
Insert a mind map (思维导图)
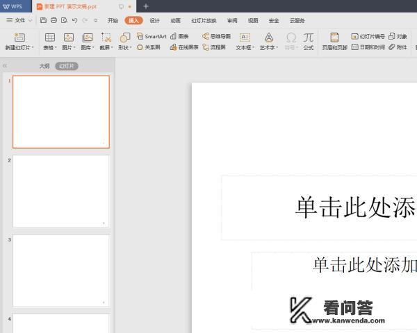[216, 36]
